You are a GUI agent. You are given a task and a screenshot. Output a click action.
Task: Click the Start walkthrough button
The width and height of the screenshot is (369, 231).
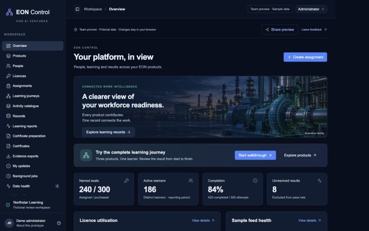[x=255, y=155]
